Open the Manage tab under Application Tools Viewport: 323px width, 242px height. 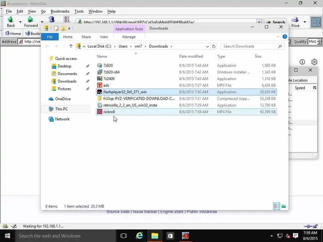[129, 37]
